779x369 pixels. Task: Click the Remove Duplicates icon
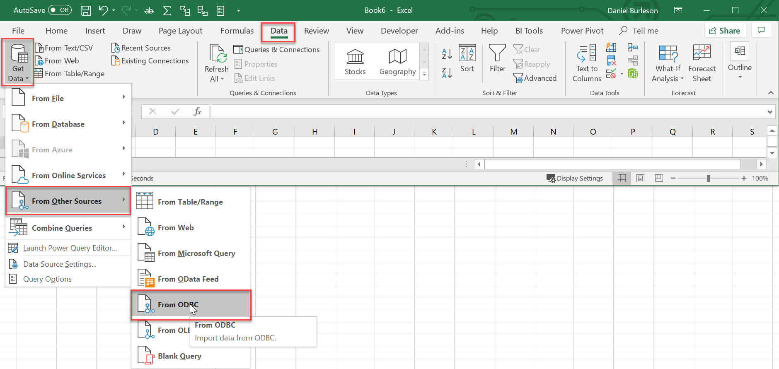click(611, 61)
